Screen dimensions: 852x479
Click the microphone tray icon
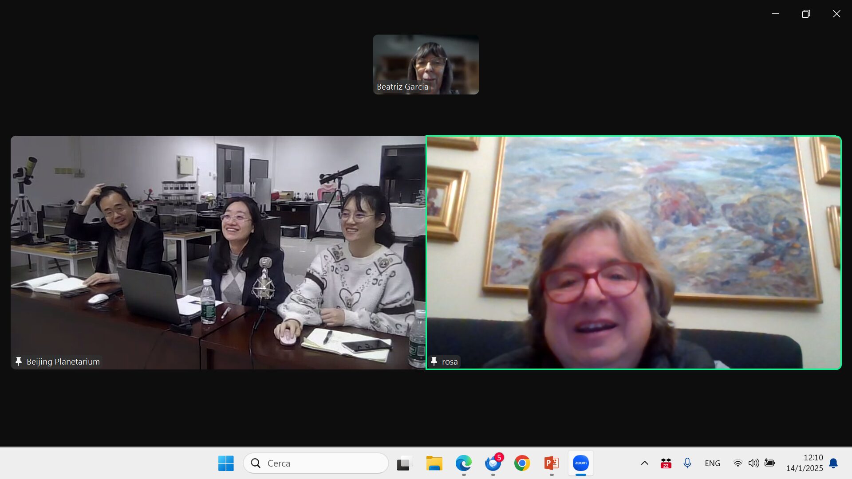[687, 463]
